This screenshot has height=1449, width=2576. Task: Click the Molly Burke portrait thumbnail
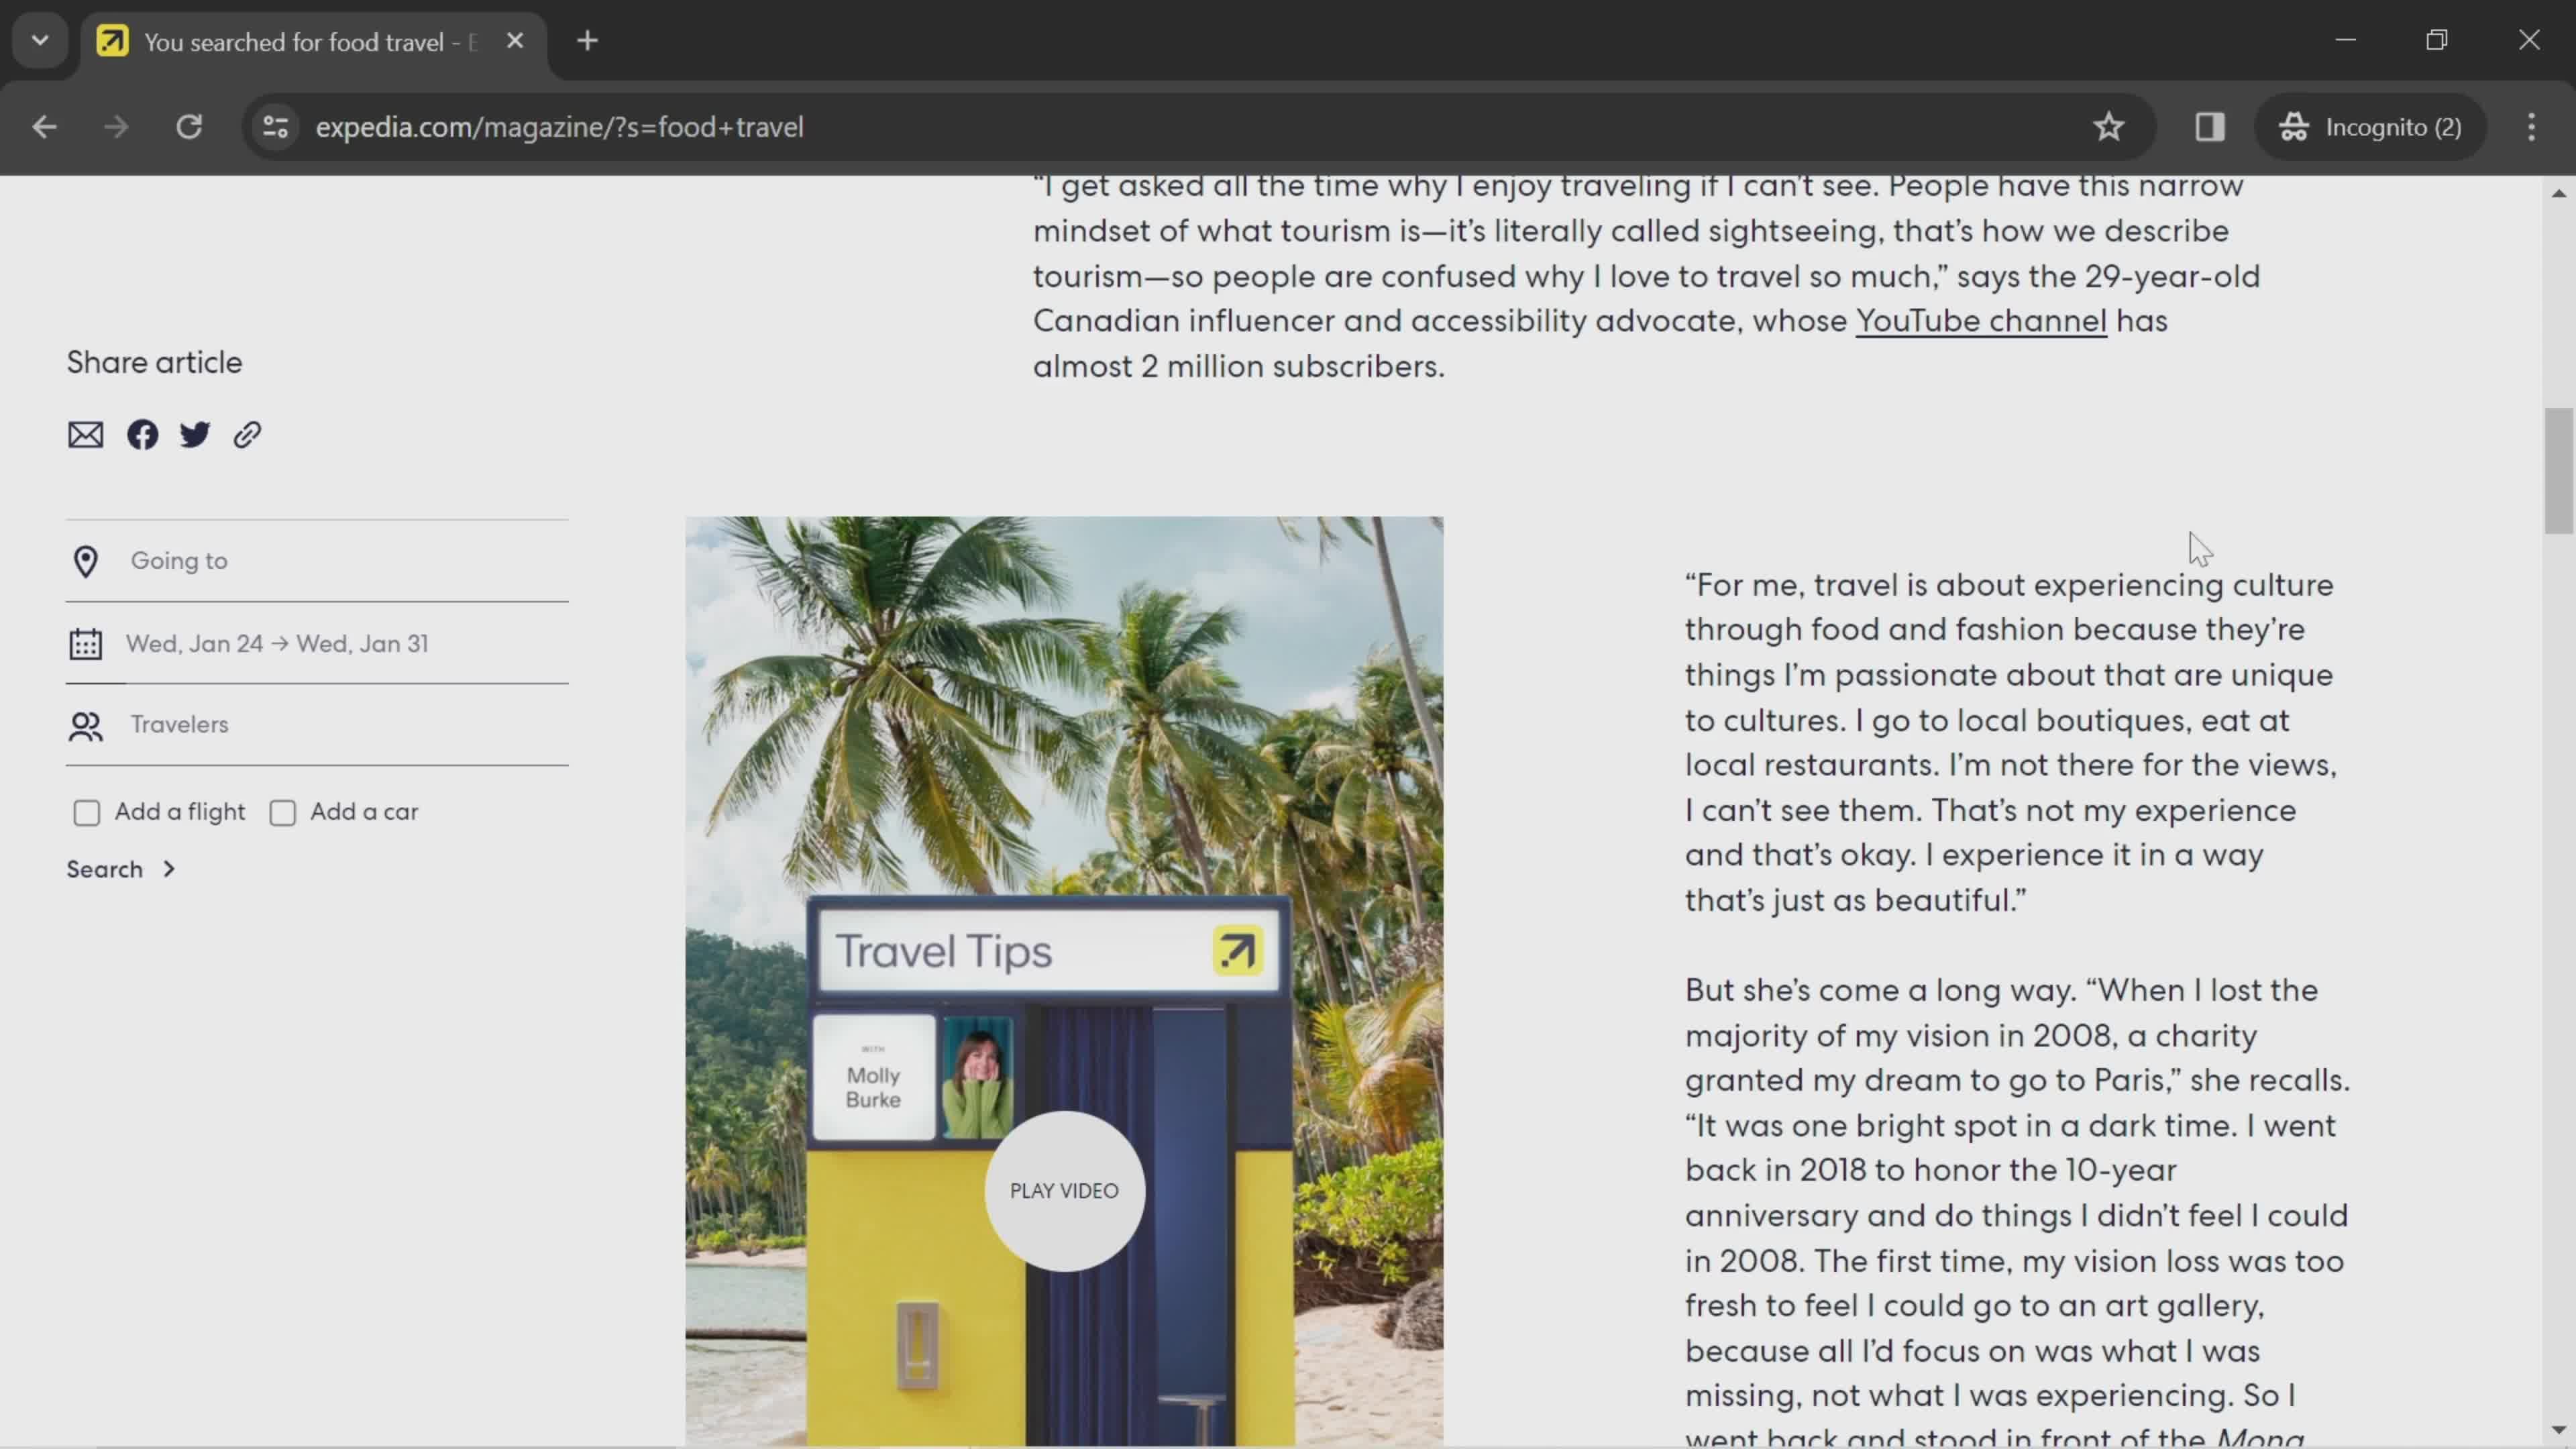[x=977, y=1078]
